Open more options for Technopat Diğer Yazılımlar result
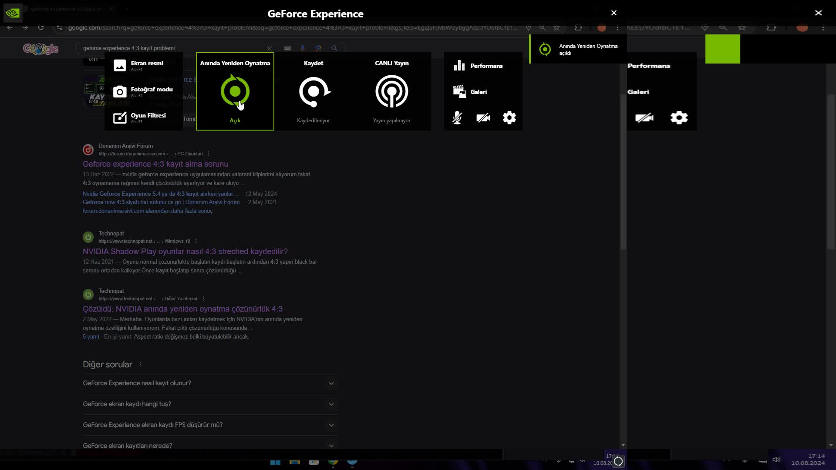836x470 pixels. coord(203,299)
